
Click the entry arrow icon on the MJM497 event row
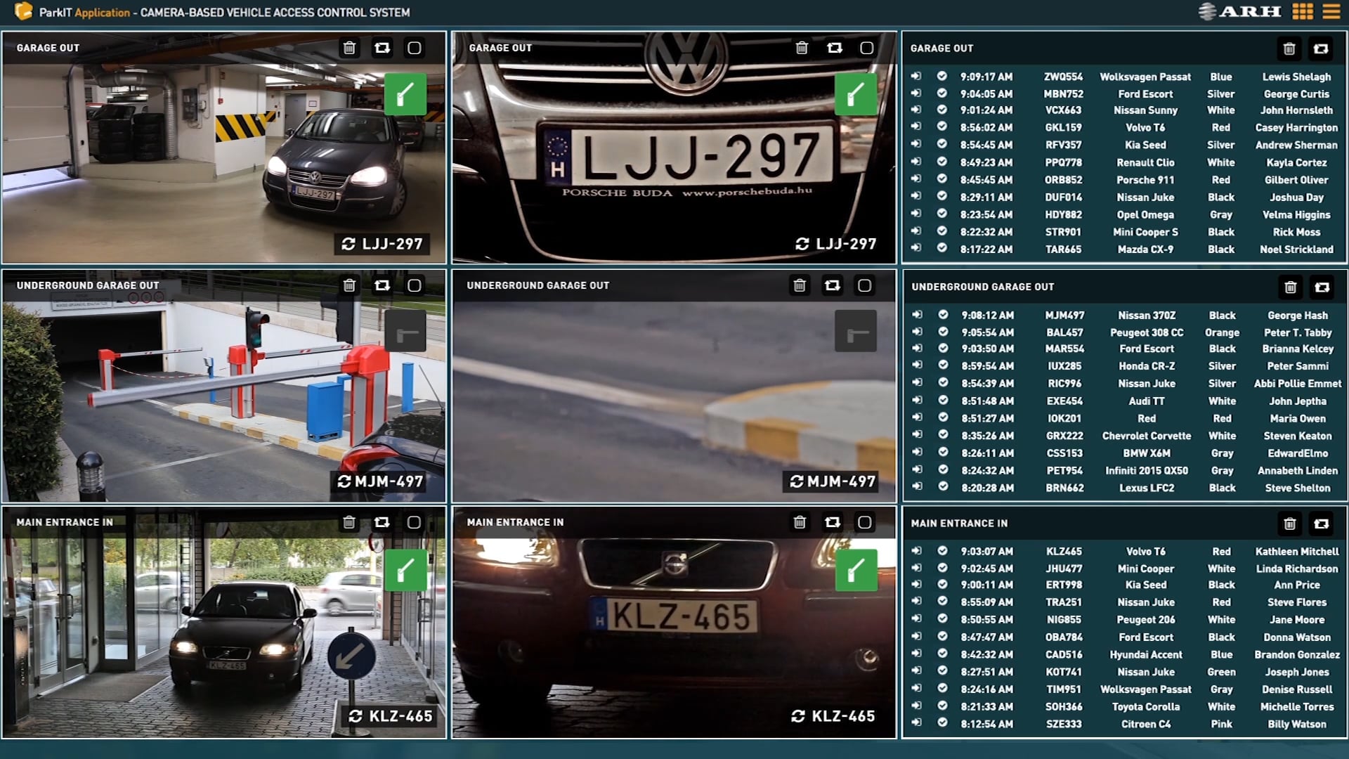pyautogui.click(x=917, y=315)
